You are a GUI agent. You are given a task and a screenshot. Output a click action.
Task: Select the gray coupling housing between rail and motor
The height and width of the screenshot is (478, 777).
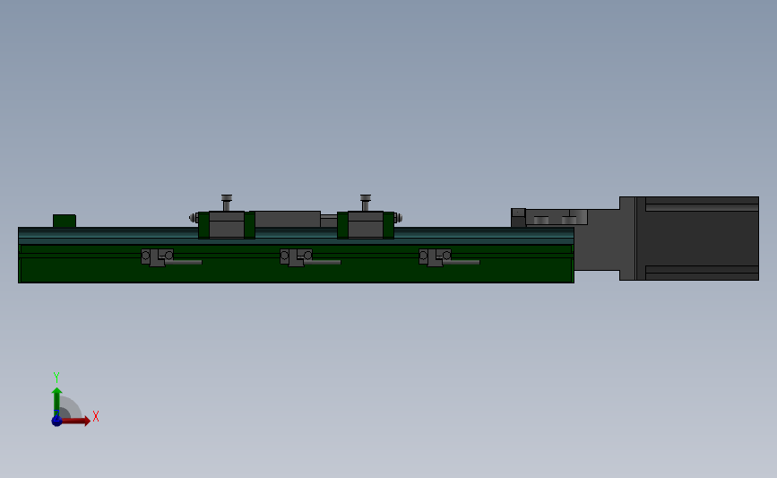[597, 240]
